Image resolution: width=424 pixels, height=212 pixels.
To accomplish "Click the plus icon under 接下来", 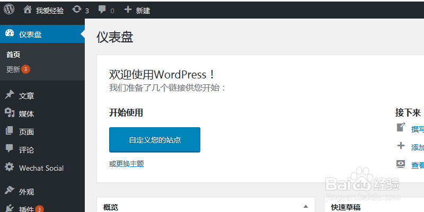I will [x=401, y=146].
